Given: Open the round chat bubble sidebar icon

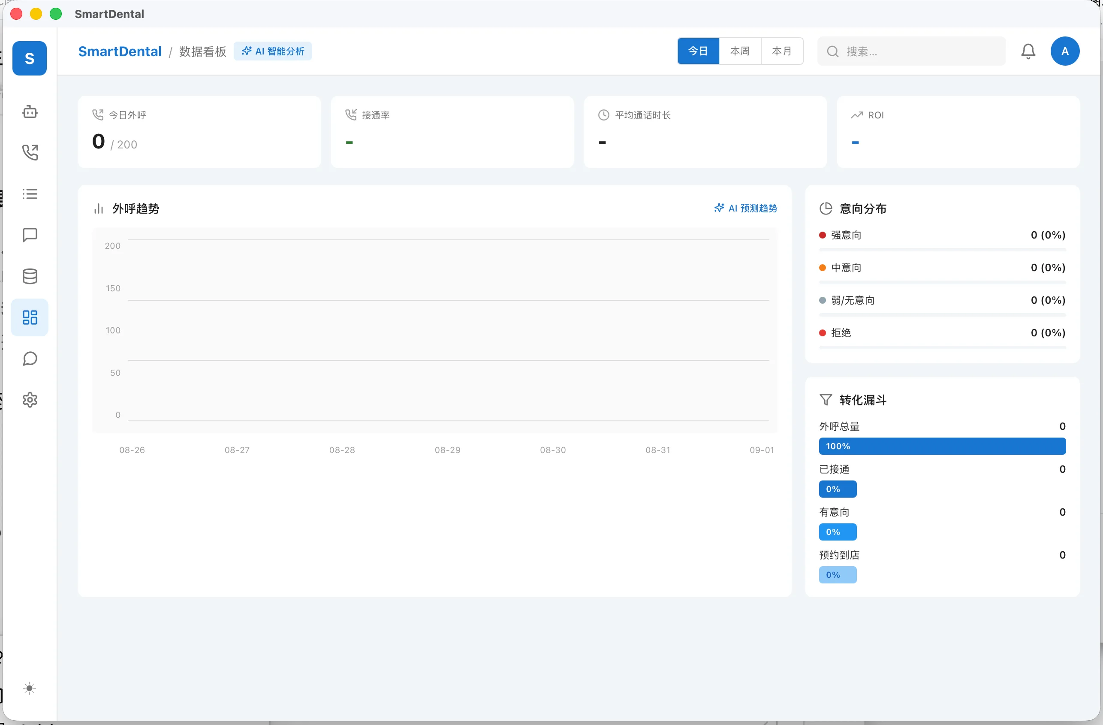Looking at the screenshot, I should 30,359.
